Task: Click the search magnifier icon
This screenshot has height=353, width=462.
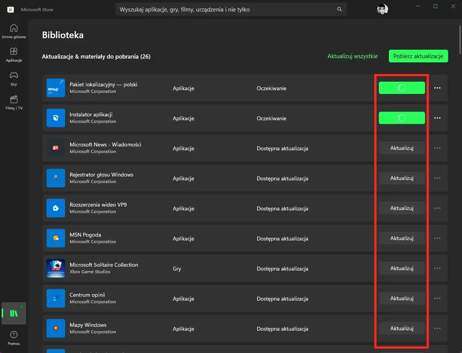Action: (x=339, y=9)
